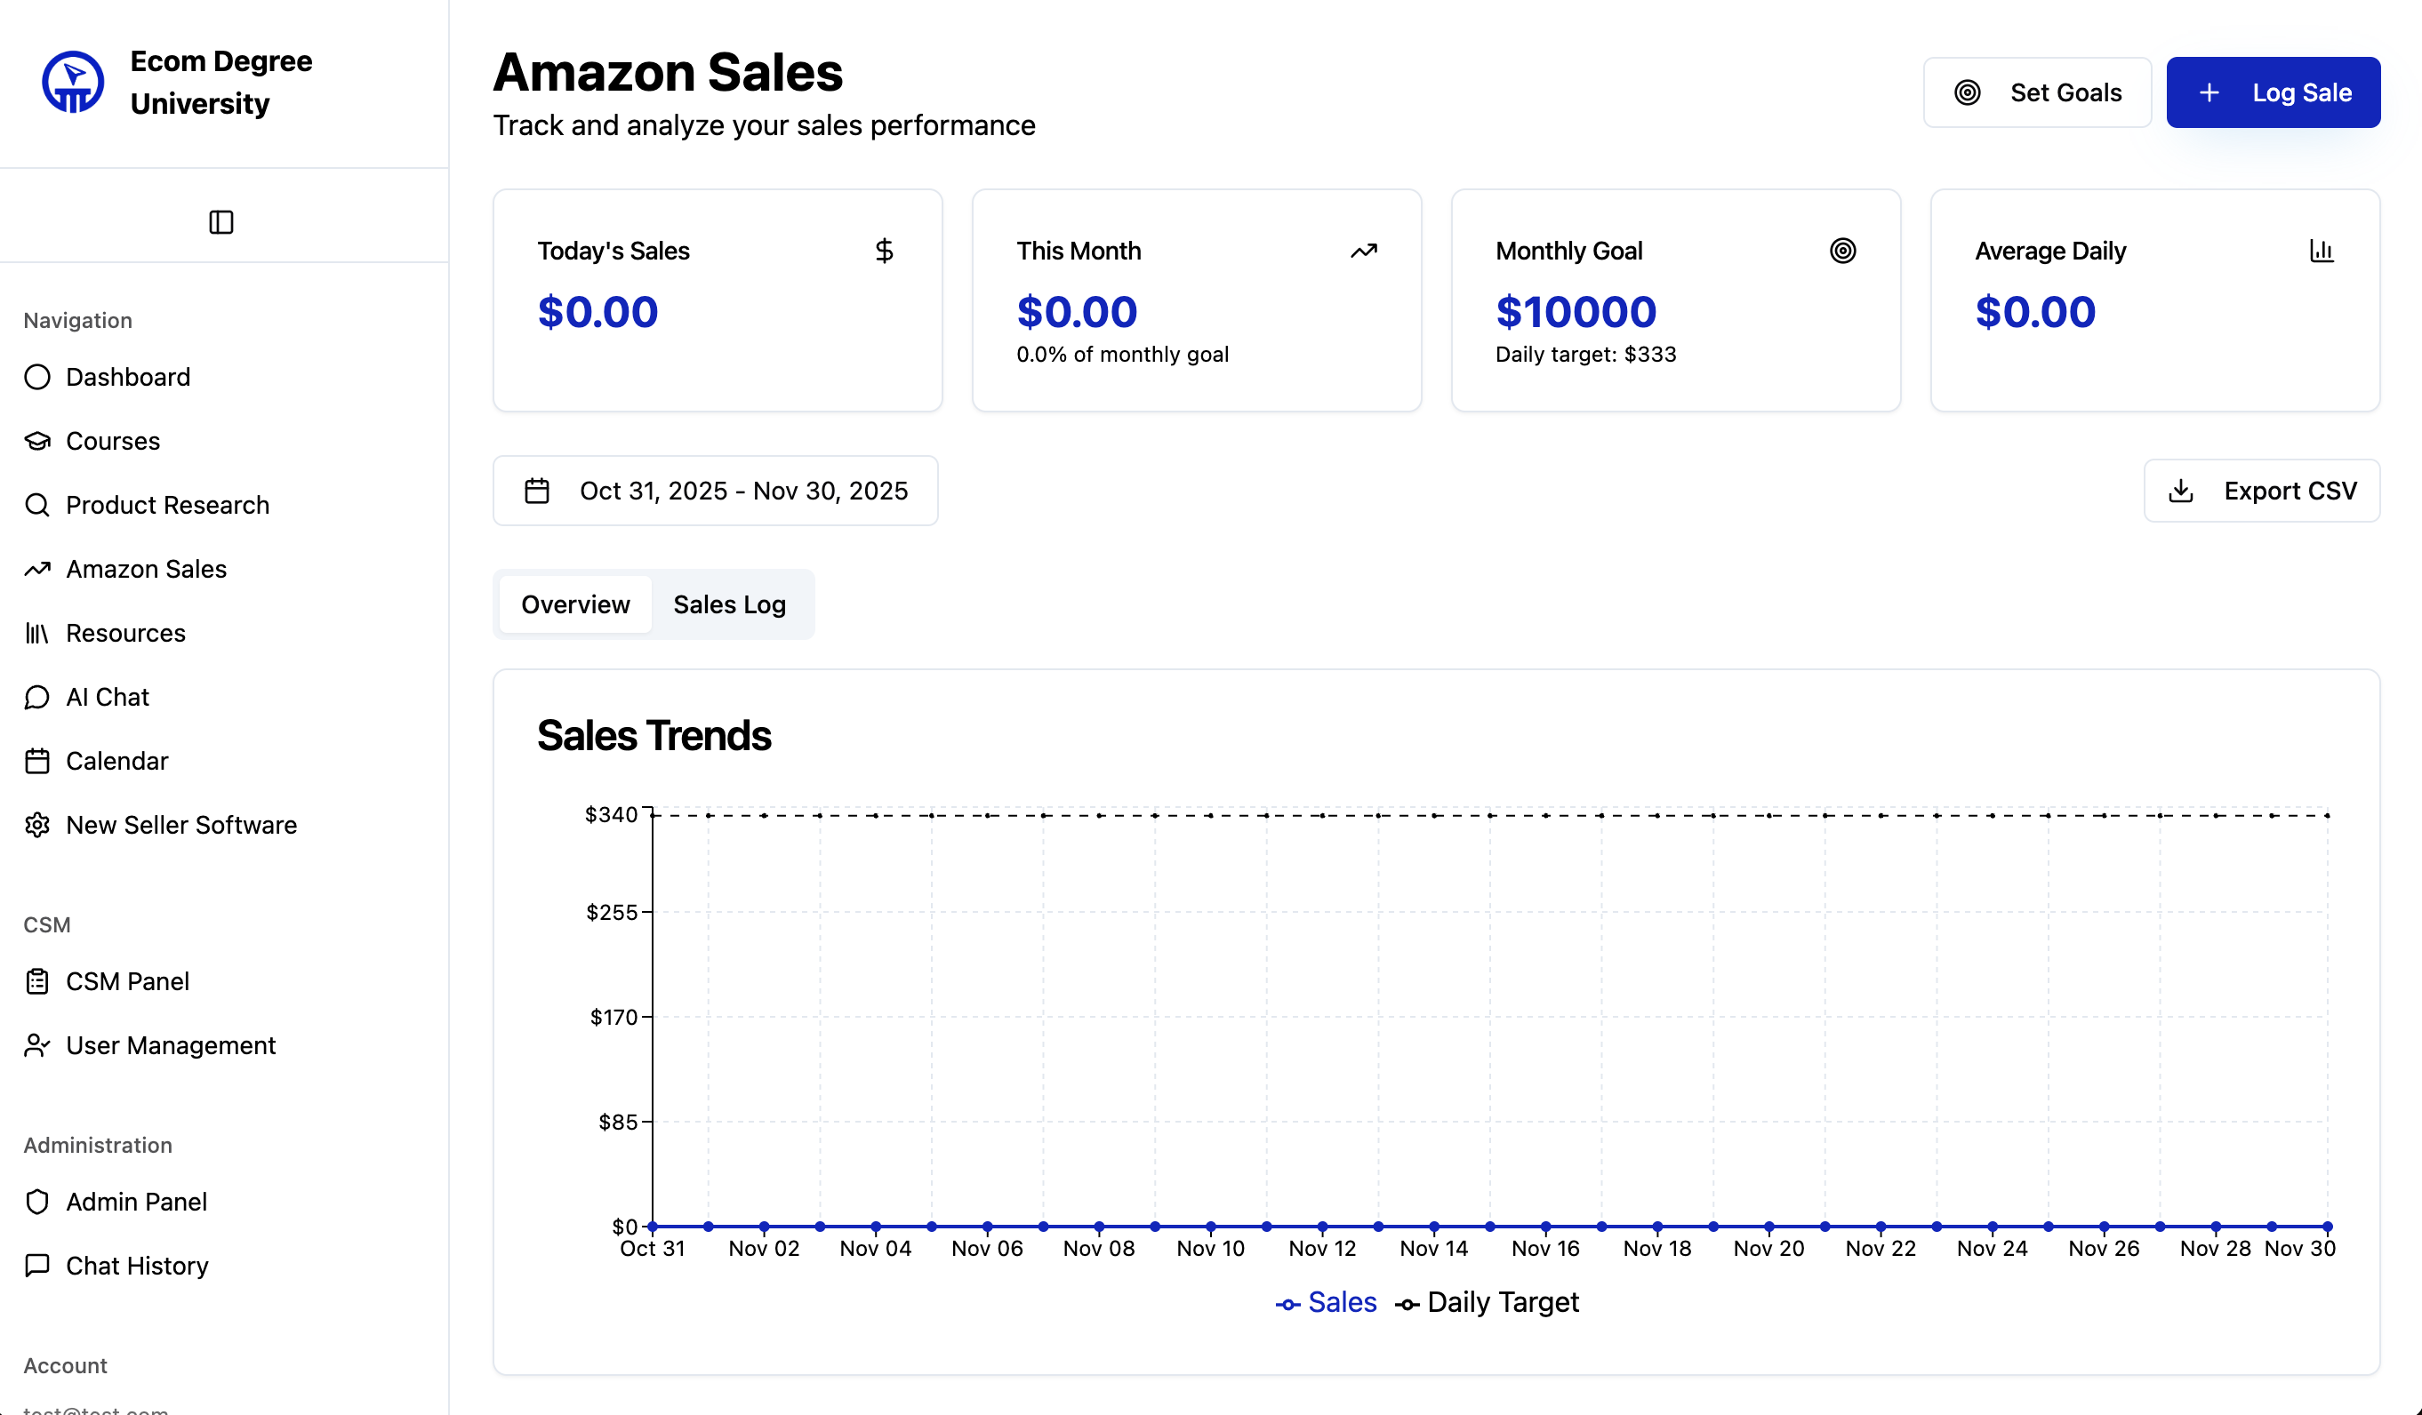2422x1415 pixels.
Task: Click the Resources library icon
Action: coord(37,633)
